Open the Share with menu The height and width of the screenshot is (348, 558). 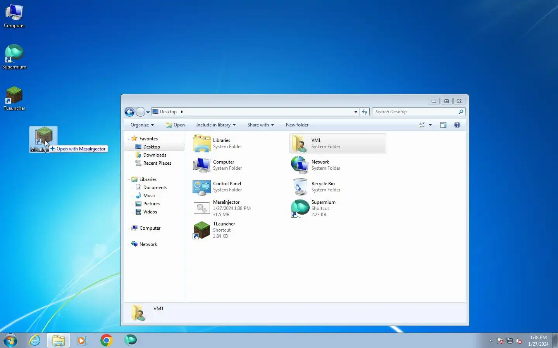coord(261,125)
